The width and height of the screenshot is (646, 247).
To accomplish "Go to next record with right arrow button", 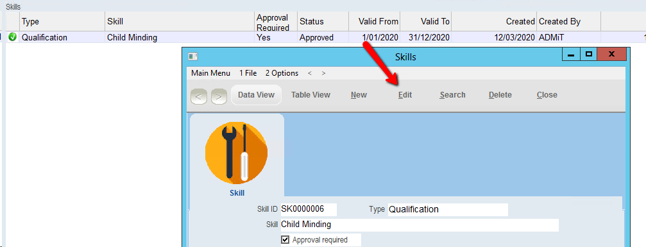I will (219, 96).
